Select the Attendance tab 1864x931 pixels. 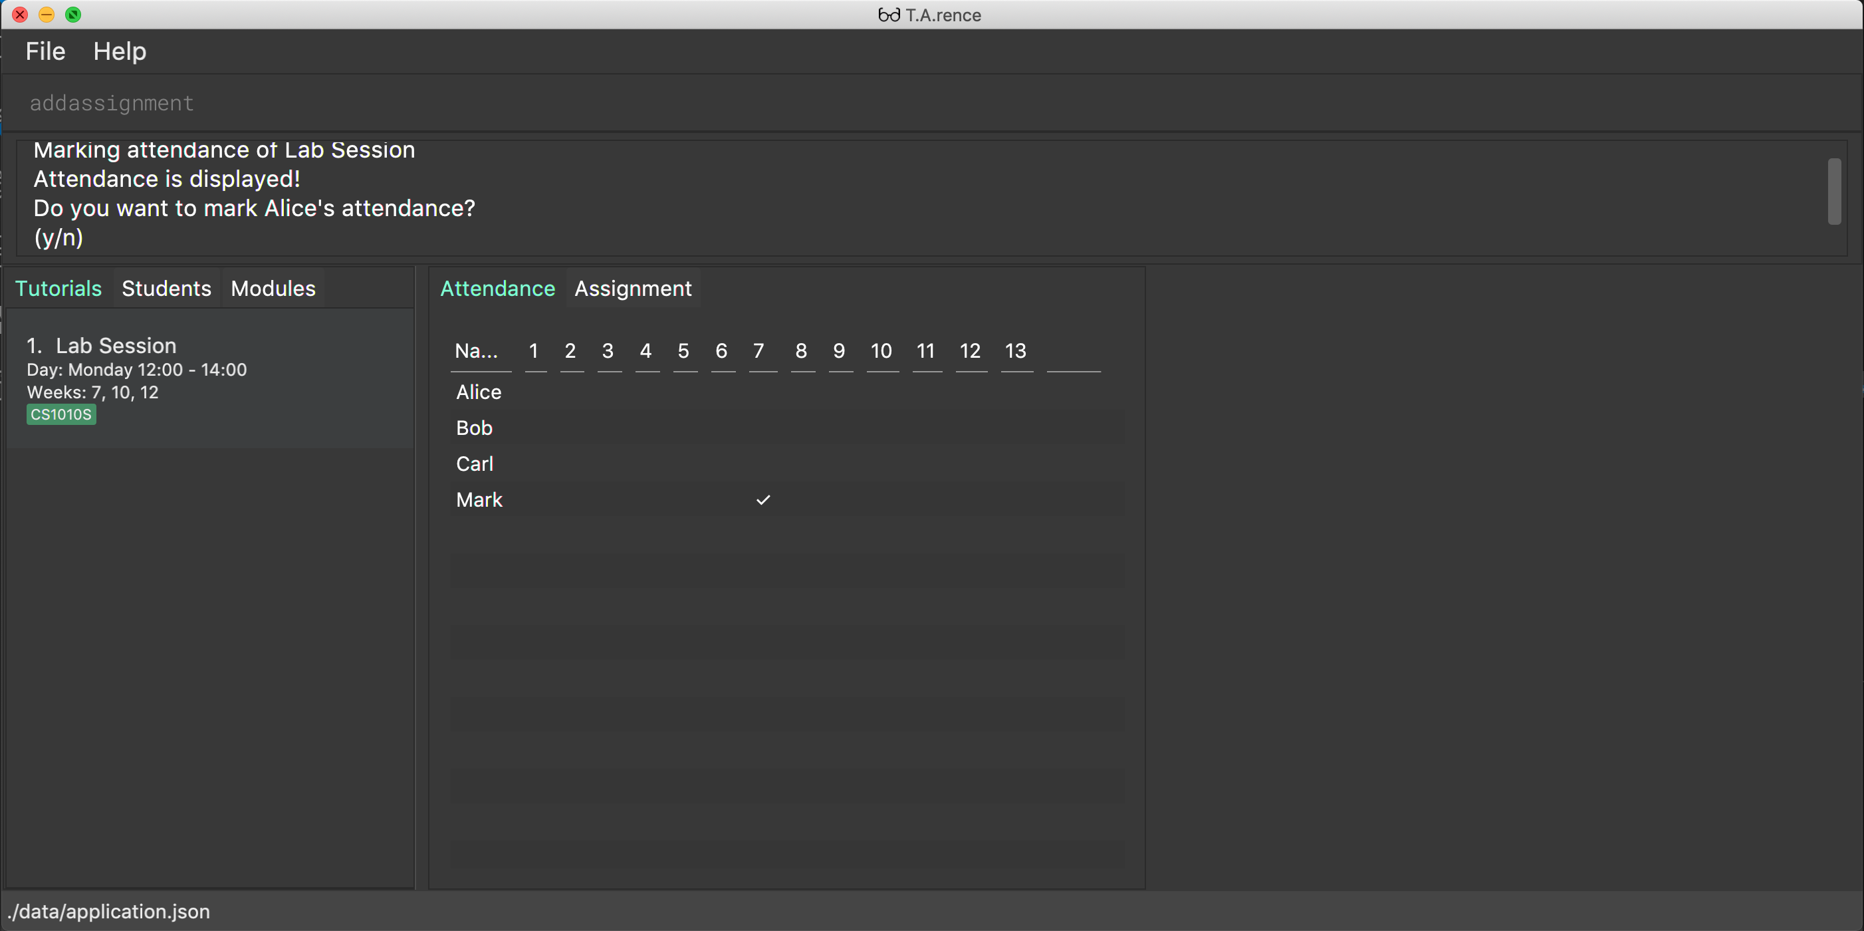(498, 288)
